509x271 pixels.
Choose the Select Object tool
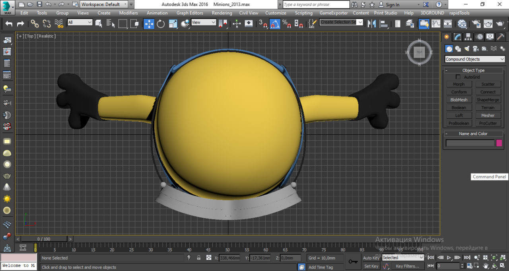point(99,24)
